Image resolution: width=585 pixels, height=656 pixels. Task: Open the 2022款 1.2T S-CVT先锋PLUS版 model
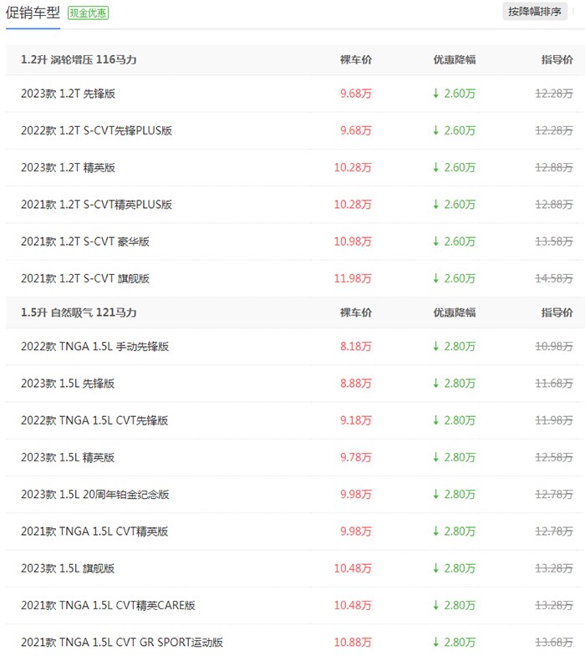pyautogui.click(x=97, y=130)
